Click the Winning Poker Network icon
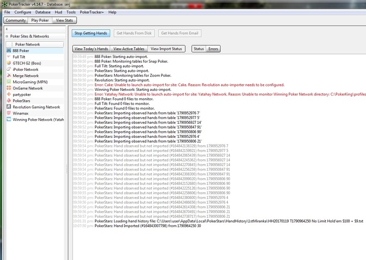 pos(9,120)
